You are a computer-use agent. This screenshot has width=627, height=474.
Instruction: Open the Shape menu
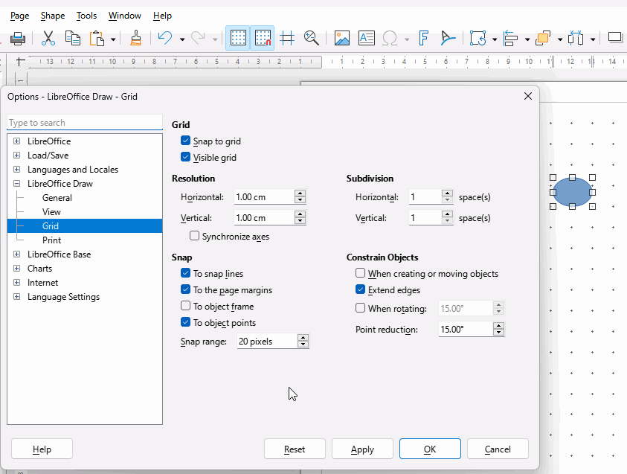click(53, 16)
